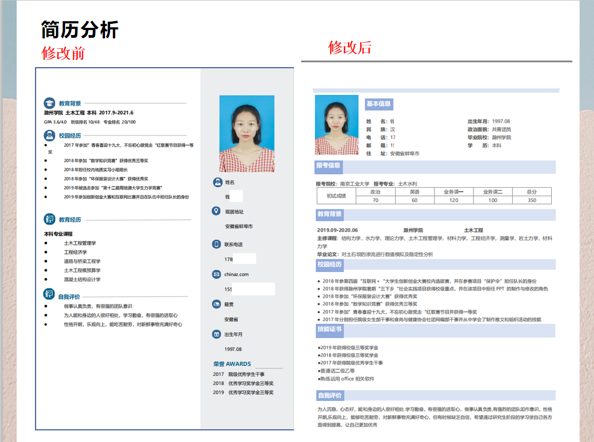Click the icon beside 籍贯
This screenshot has height=442, width=594.
216,304
